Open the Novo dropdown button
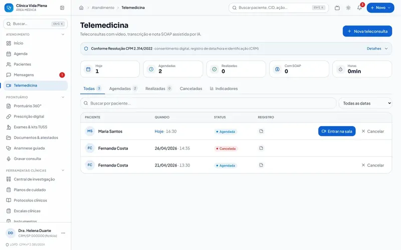Image resolution: width=401 pixels, height=250 pixels. pyautogui.click(x=380, y=7)
